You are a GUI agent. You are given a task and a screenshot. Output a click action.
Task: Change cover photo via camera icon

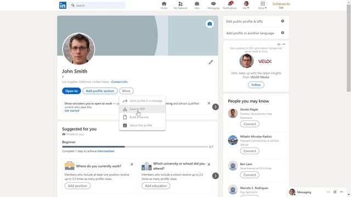pos(210,24)
